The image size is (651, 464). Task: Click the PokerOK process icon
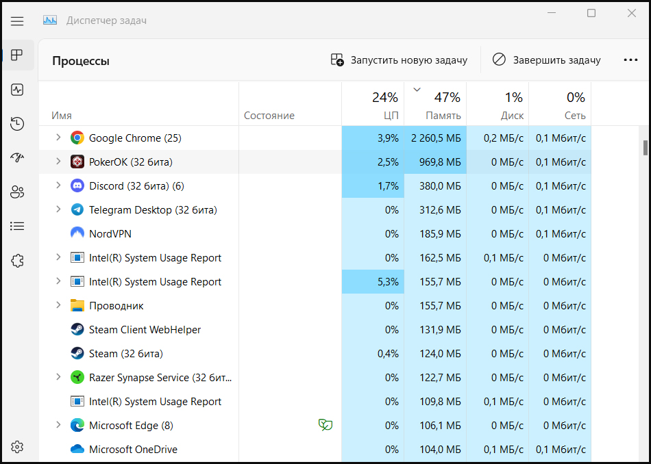pos(77,162)
